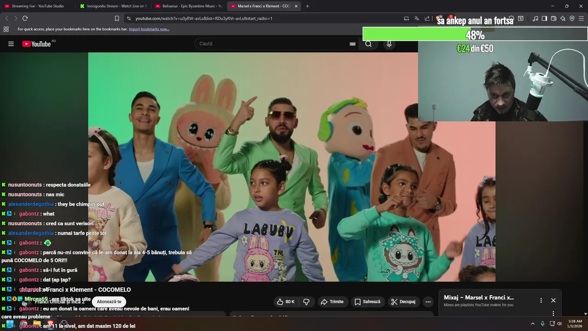Go back in browser history
The height and width of the screenshot is (331, 588).
click(x=6, y=18)
